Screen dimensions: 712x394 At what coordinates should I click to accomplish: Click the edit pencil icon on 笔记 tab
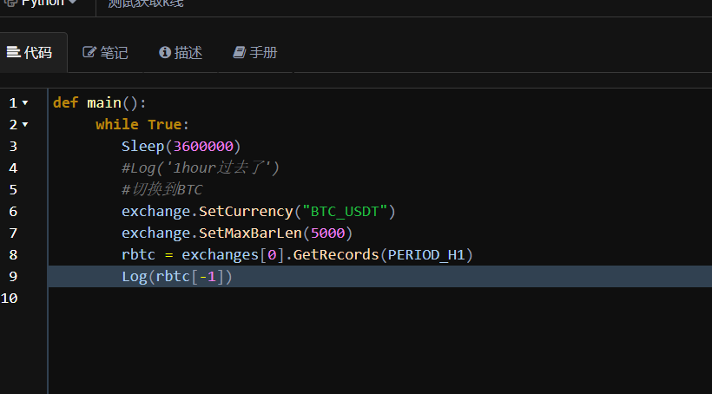[x=89, y=52]
